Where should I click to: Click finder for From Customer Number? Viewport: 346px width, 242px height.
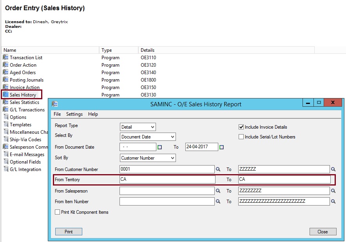coord(218,169)
